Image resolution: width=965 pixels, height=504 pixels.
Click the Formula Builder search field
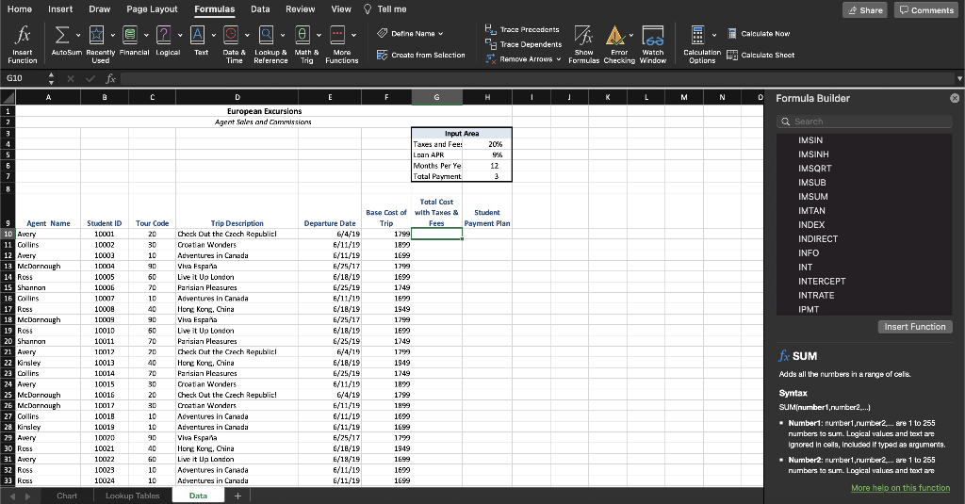[865, 122]
